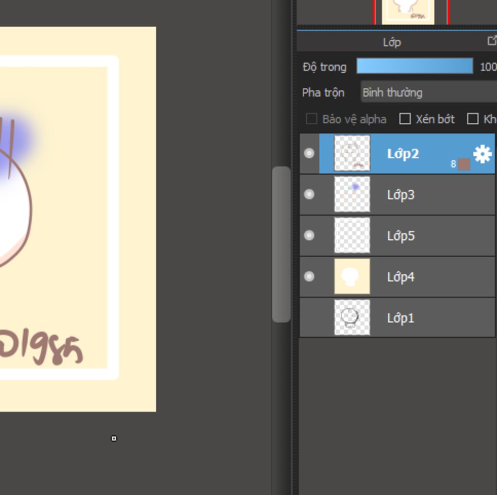Viewport: 497px width, 495px height.
Task: Open the Pha trộn blend mode dropdown
Action: click(429, 93)
